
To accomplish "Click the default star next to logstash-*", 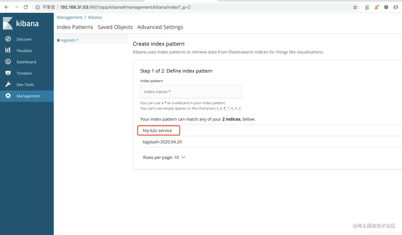I will coord(58,40).
